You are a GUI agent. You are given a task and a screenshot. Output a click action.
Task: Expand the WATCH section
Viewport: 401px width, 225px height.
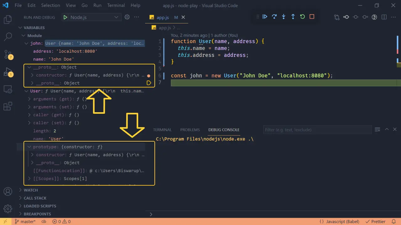point(81,190)
